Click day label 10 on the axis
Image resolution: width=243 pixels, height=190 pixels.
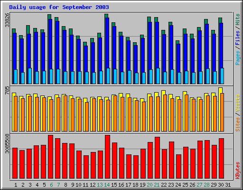click(x=78, y=185)
